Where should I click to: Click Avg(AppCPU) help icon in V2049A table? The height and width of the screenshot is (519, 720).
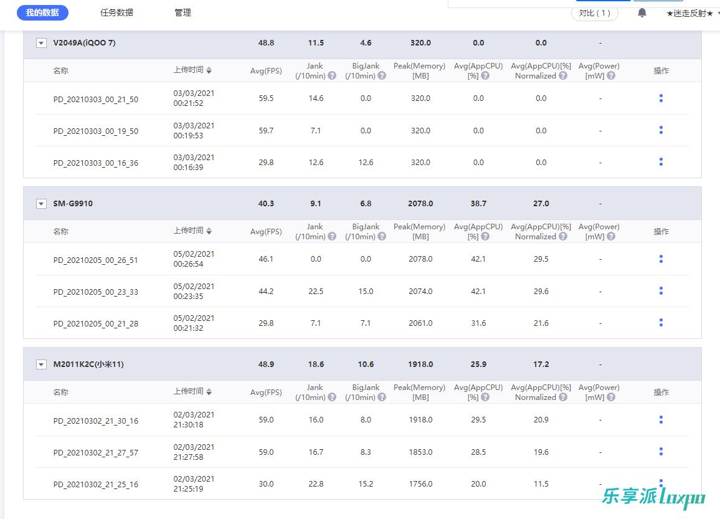(485, 76)
